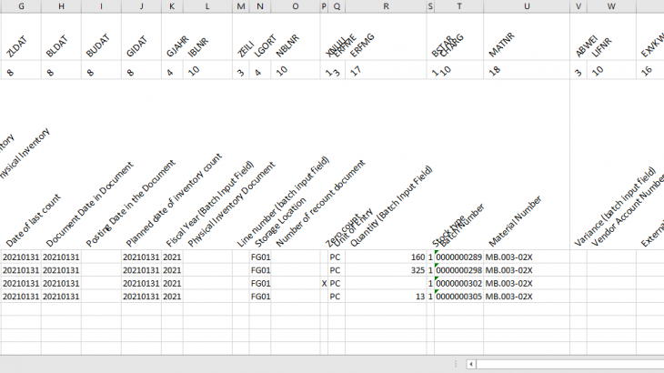Click the MATNR field name cell

[x=527, y=45]
